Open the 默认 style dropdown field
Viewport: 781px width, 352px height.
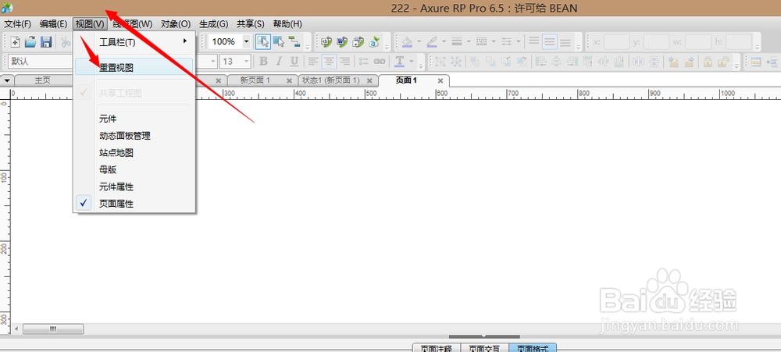[41, 61]
